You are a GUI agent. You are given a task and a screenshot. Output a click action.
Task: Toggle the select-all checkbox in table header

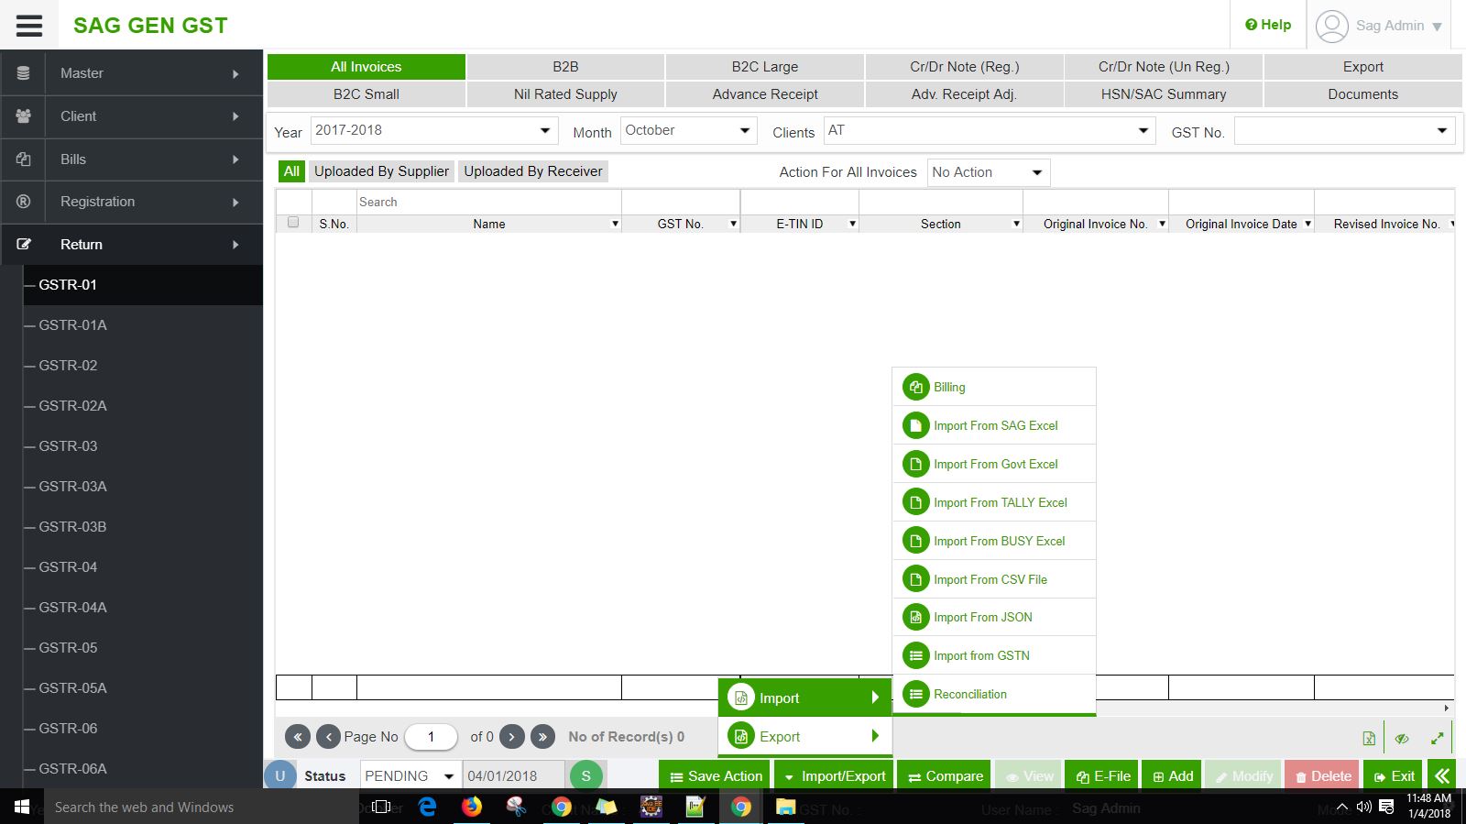point(293,222)
